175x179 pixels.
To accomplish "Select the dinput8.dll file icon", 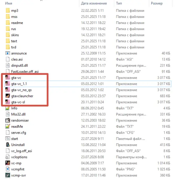I will click(x=8, y=65).
